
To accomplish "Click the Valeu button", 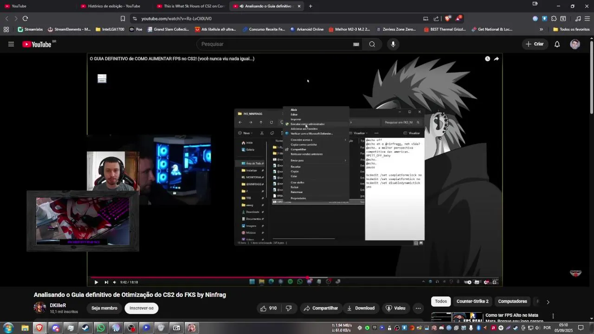I will tap(395, 308).
